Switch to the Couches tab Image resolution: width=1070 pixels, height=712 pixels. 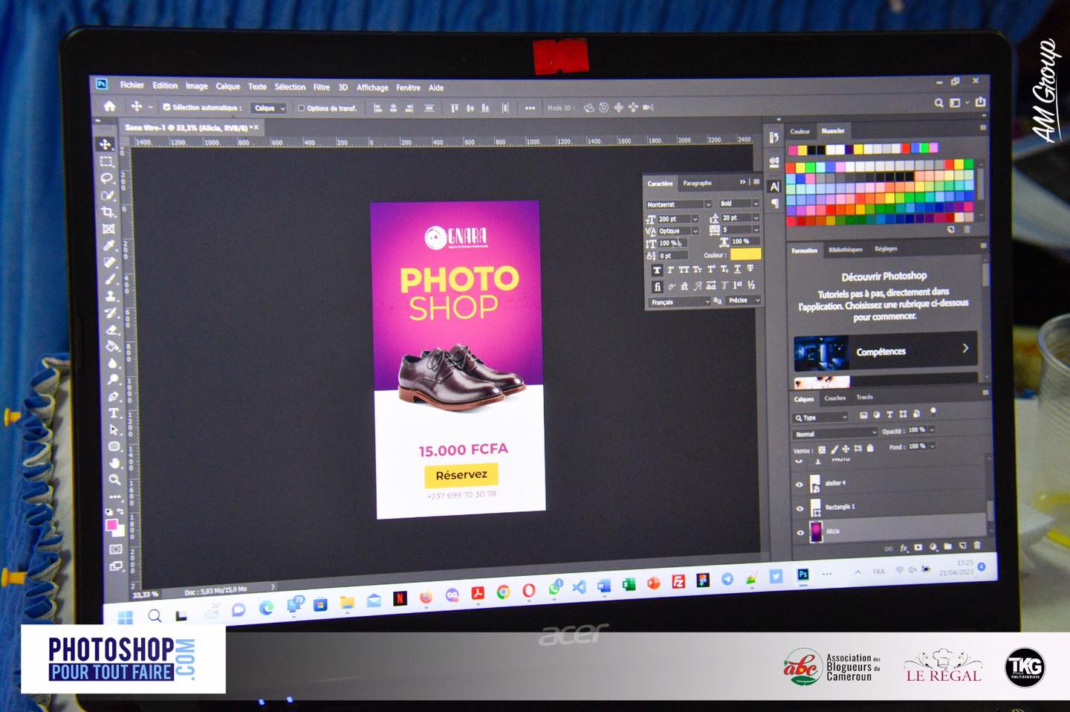(834, 398)
